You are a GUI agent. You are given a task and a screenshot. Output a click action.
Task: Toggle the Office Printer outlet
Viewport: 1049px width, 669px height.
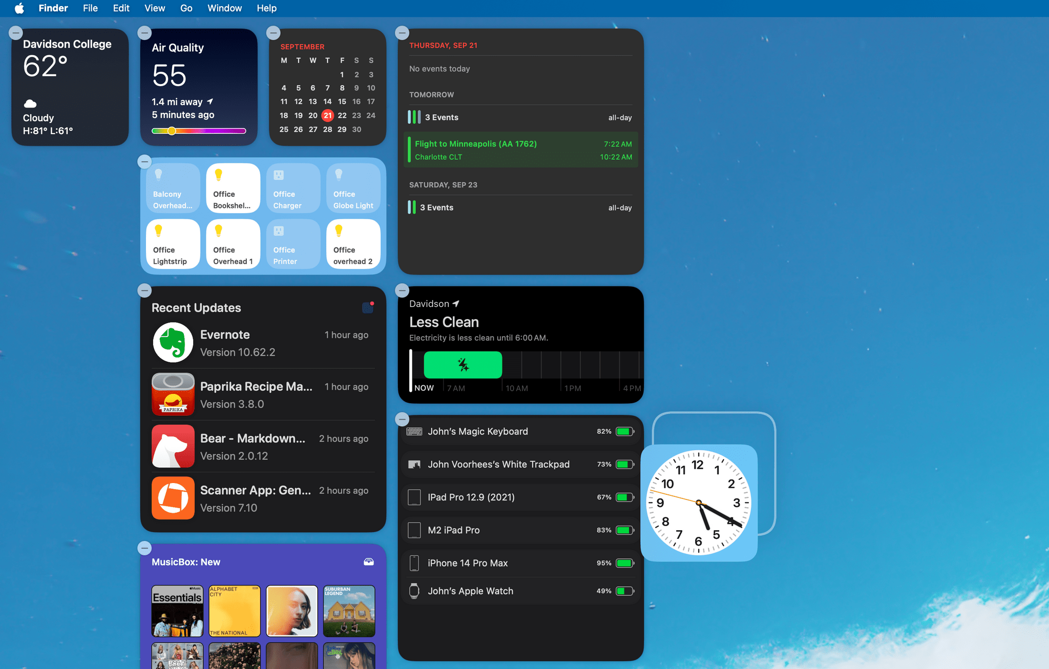click(293, 244)
